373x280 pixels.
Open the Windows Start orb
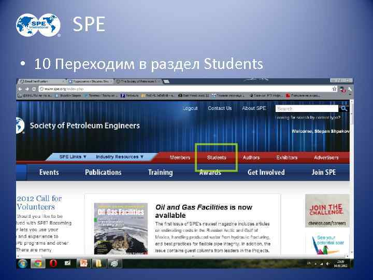pos(23,263)
